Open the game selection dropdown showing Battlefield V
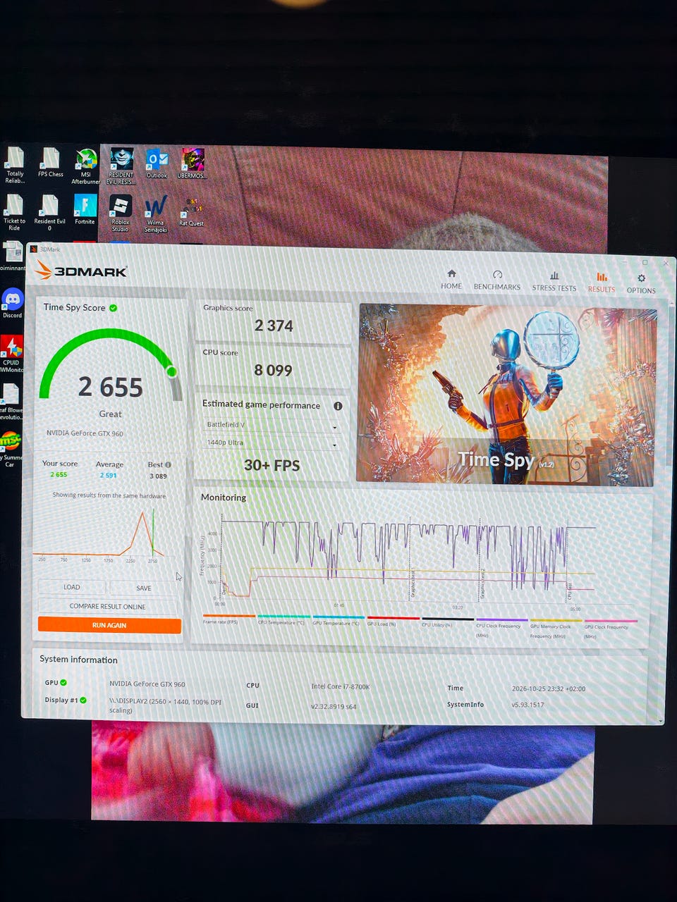 (272, 425)
